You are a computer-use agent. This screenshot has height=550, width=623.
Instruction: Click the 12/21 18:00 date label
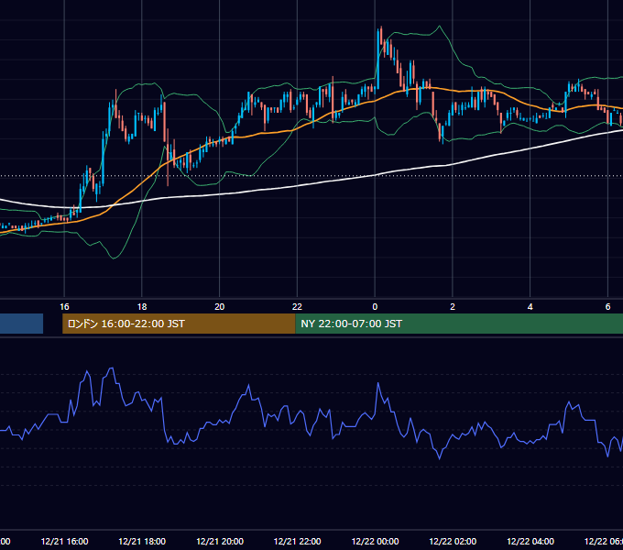pos(142,541)
